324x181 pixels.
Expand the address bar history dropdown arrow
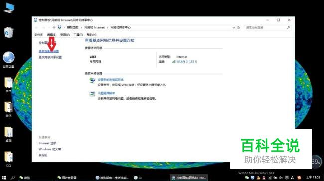click(x=234, y=28)
